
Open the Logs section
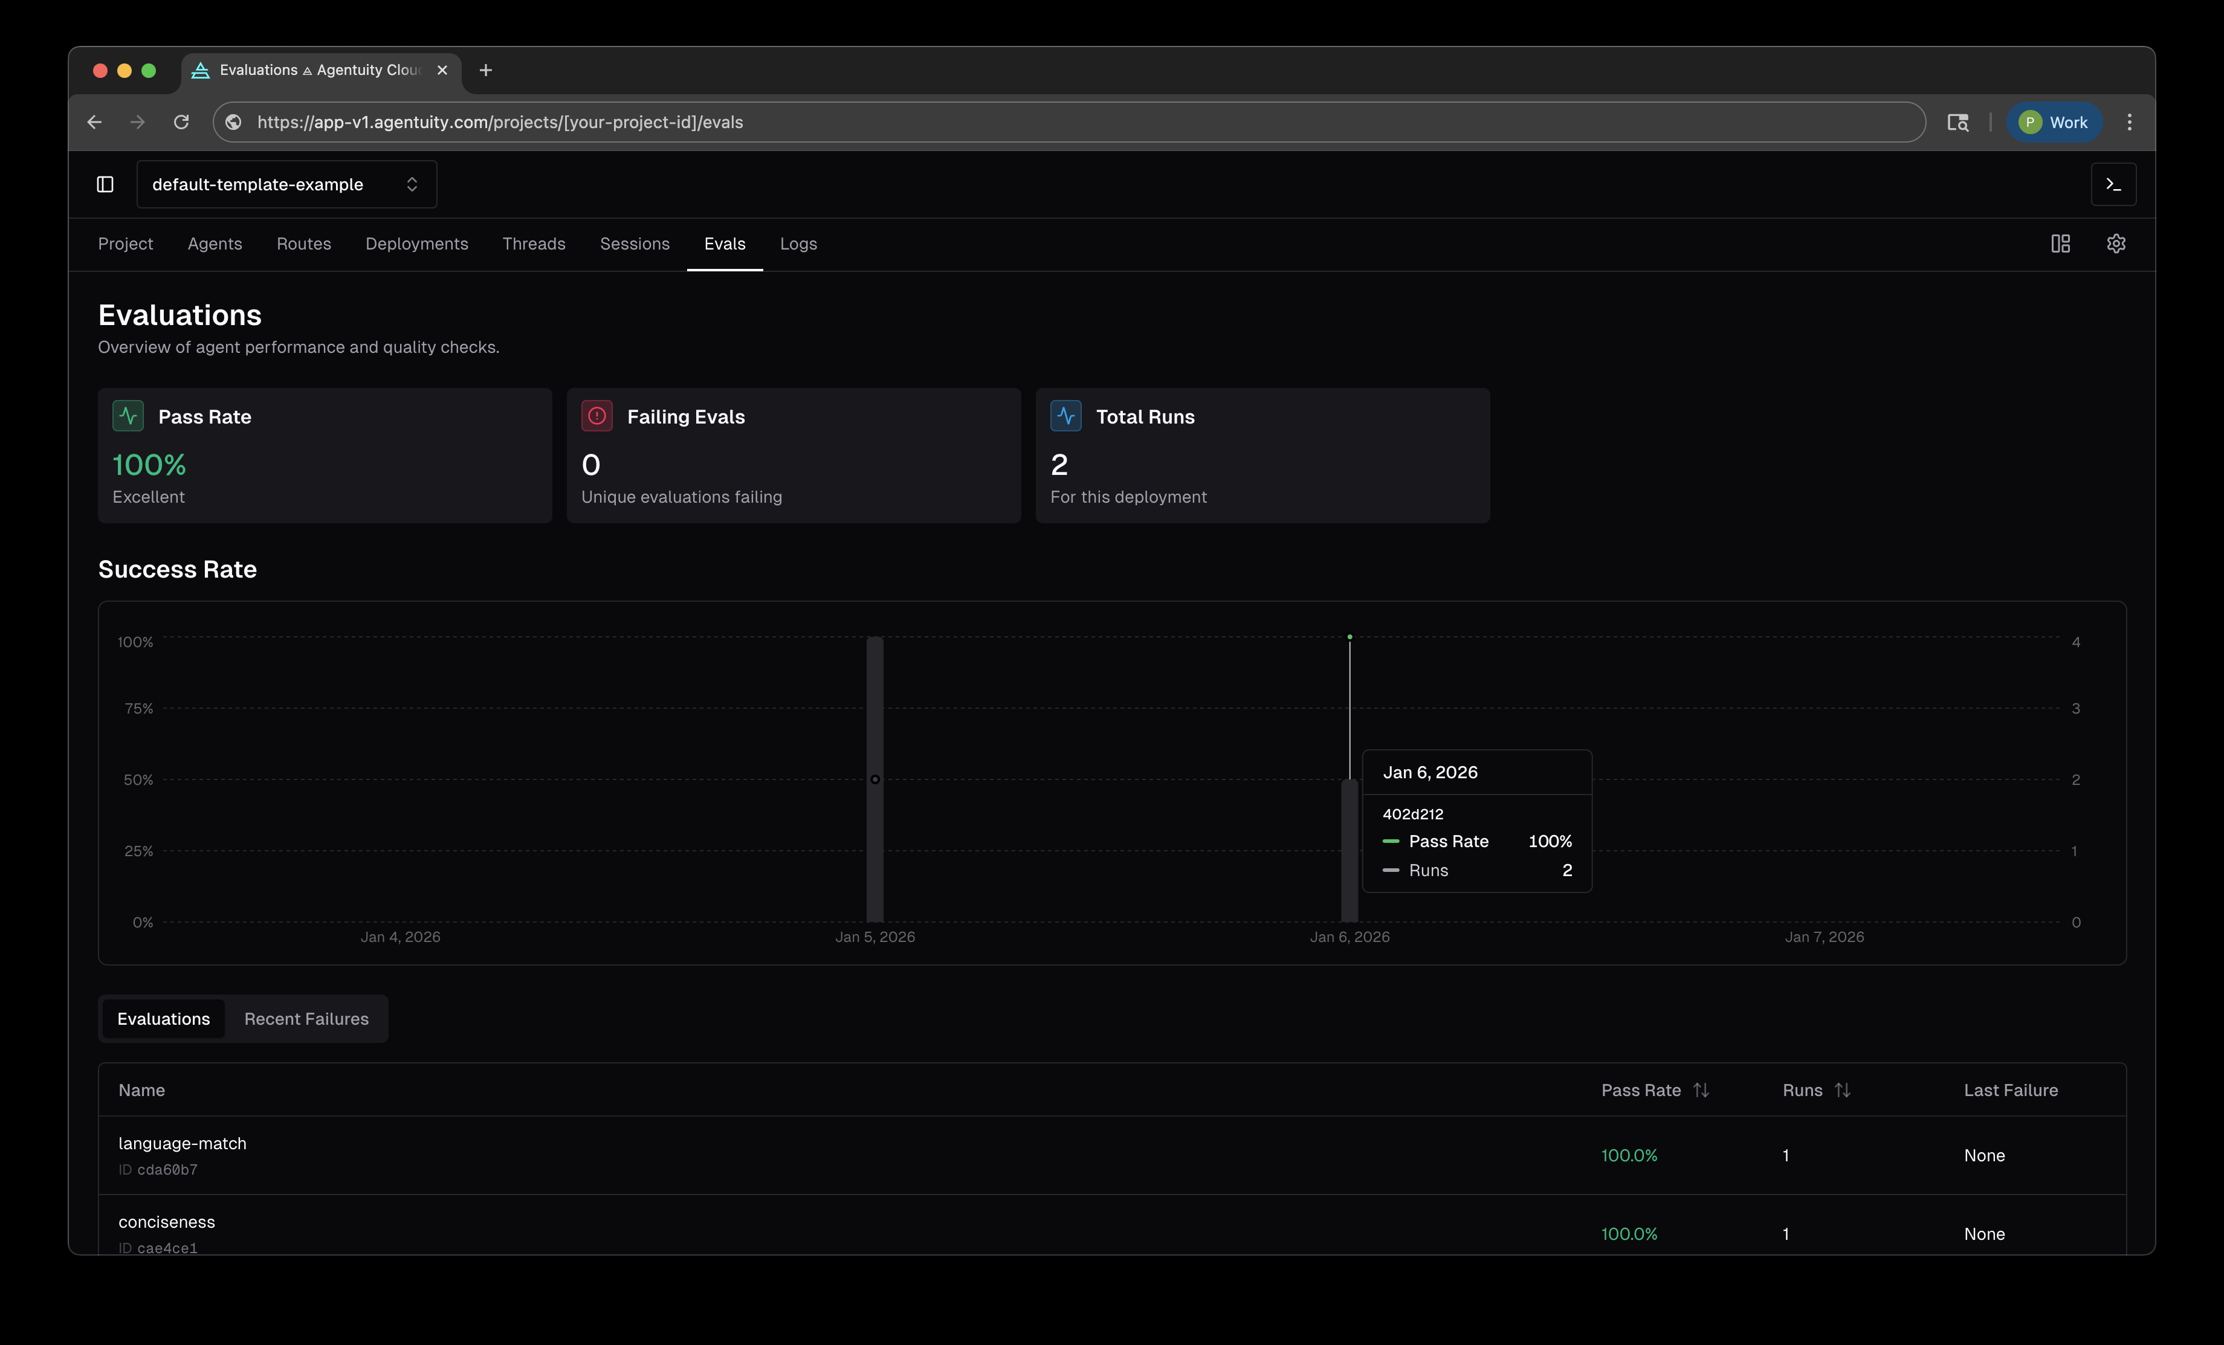[798, 244]
